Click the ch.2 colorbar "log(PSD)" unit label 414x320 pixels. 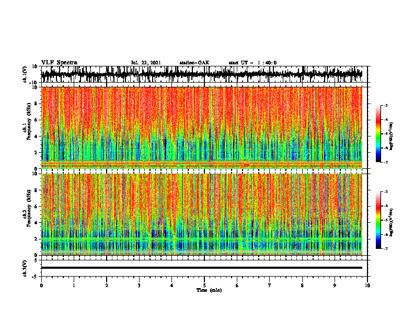(392, 222)
